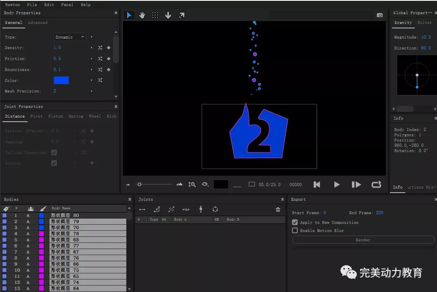The width and height of the screenshot is (437, 292).
Task: Switch to the Advanced tab
Action: point(38,23)
